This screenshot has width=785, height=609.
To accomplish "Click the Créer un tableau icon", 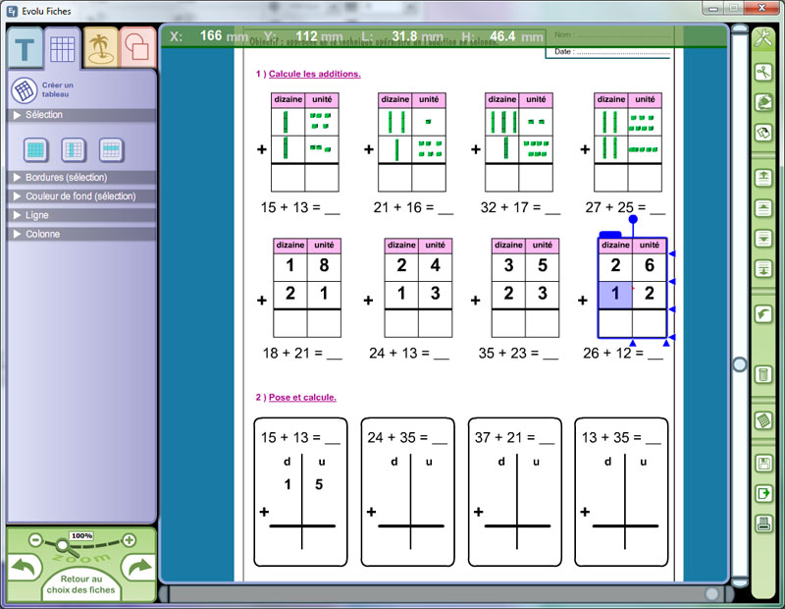I will click(24, 91).
